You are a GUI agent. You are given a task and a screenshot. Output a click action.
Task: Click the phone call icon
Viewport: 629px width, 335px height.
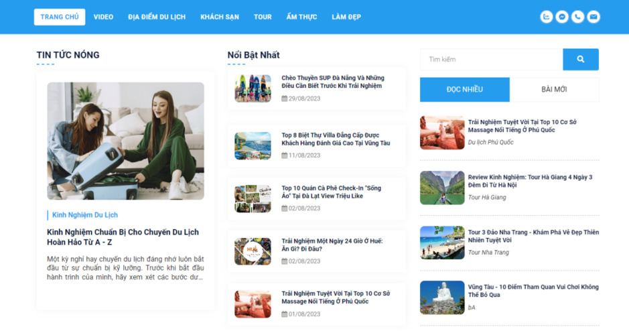pyautogui.click(x=577, y=17)
